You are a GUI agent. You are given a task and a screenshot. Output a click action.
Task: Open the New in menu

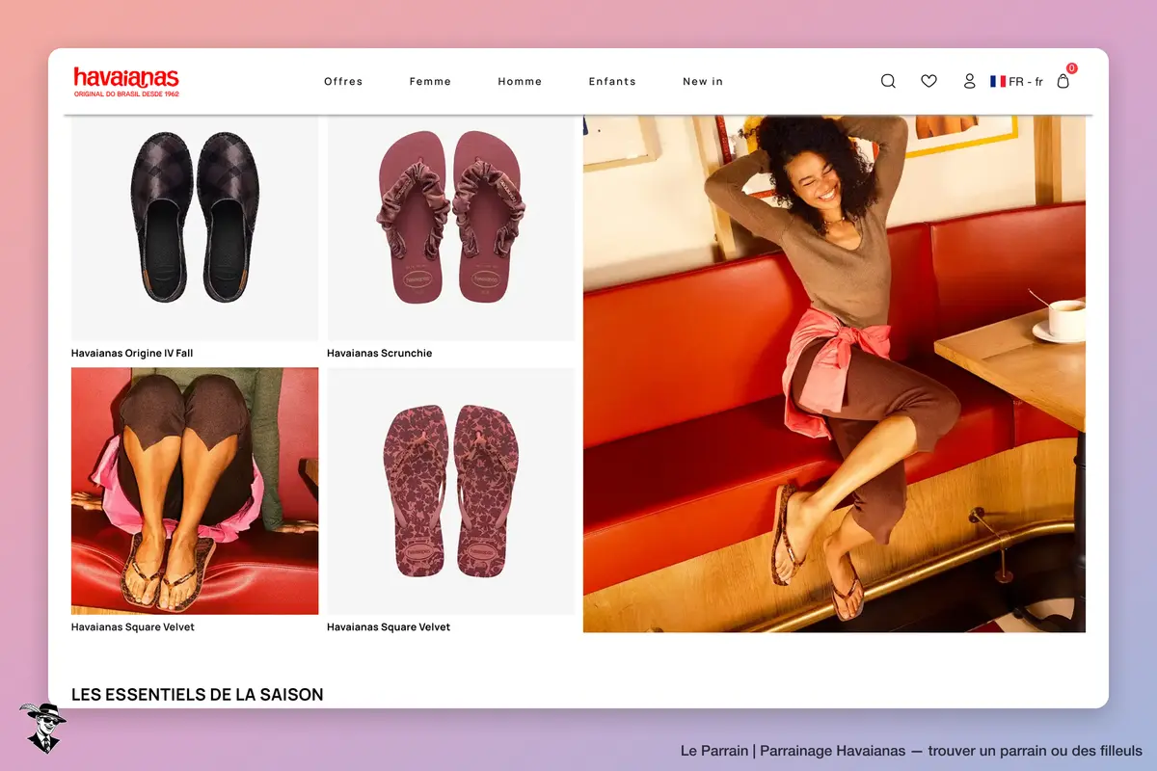703,82
